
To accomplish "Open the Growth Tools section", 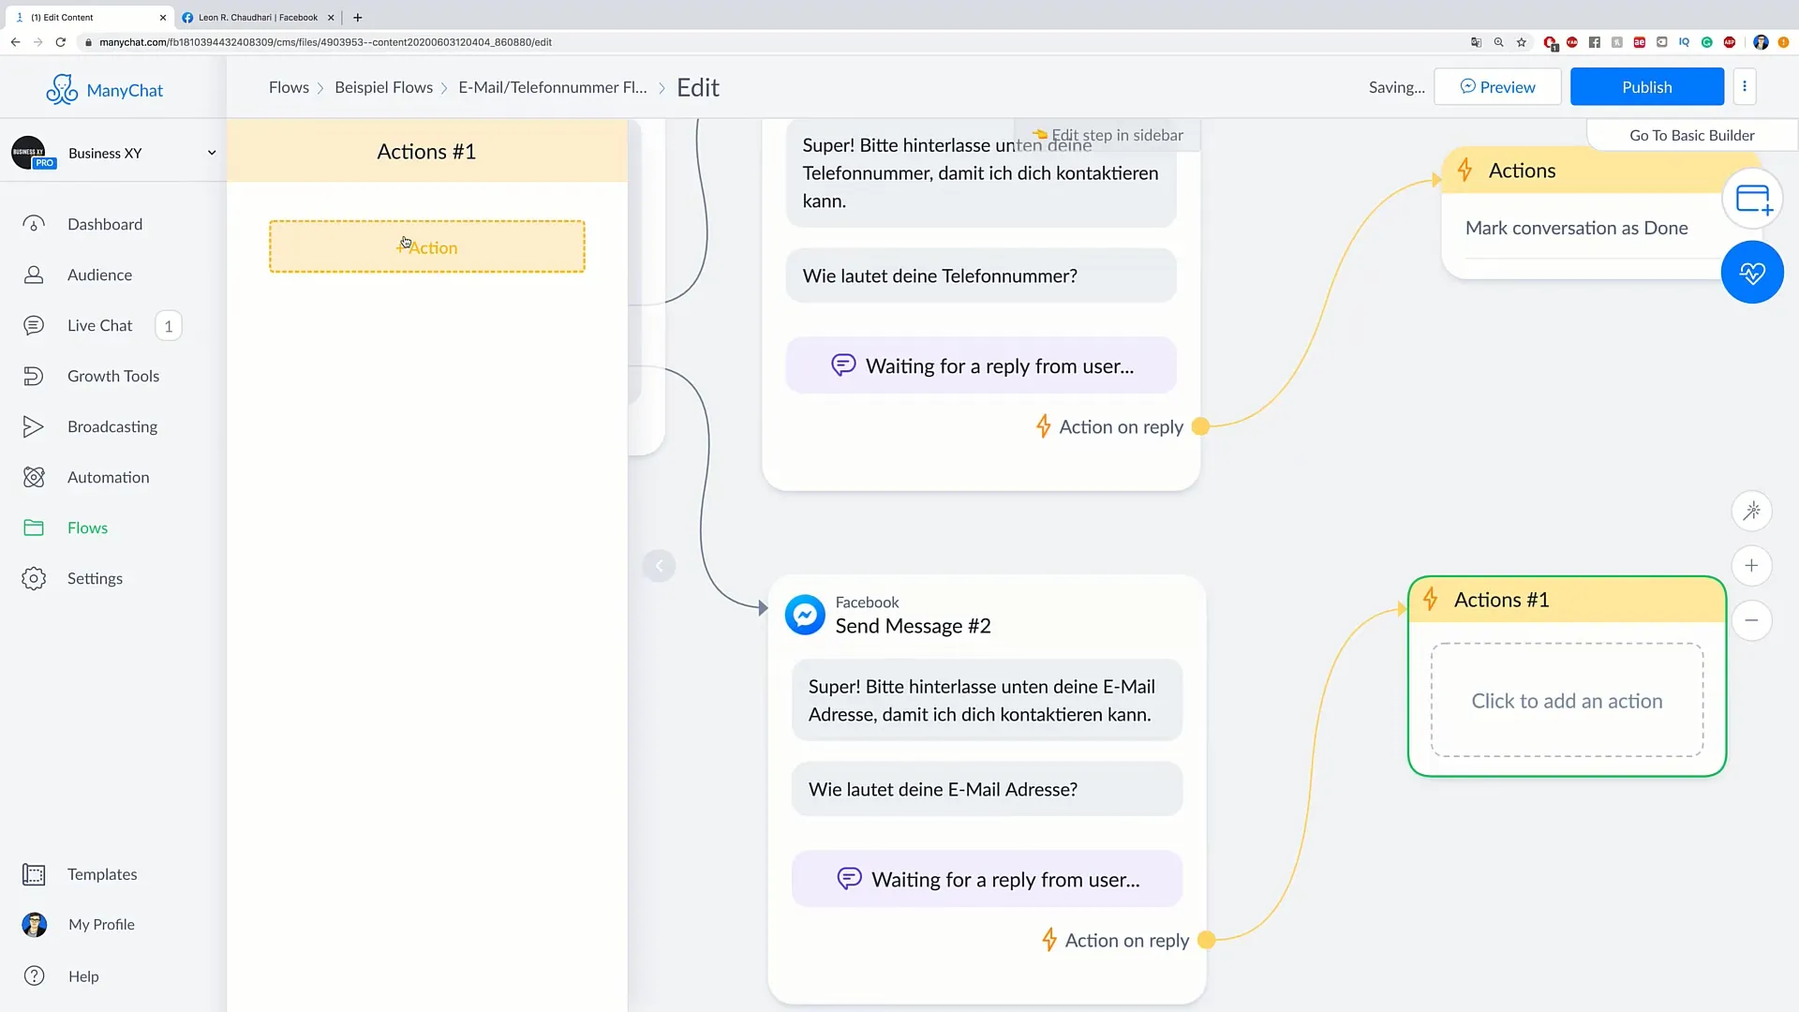I will [113, 376].
